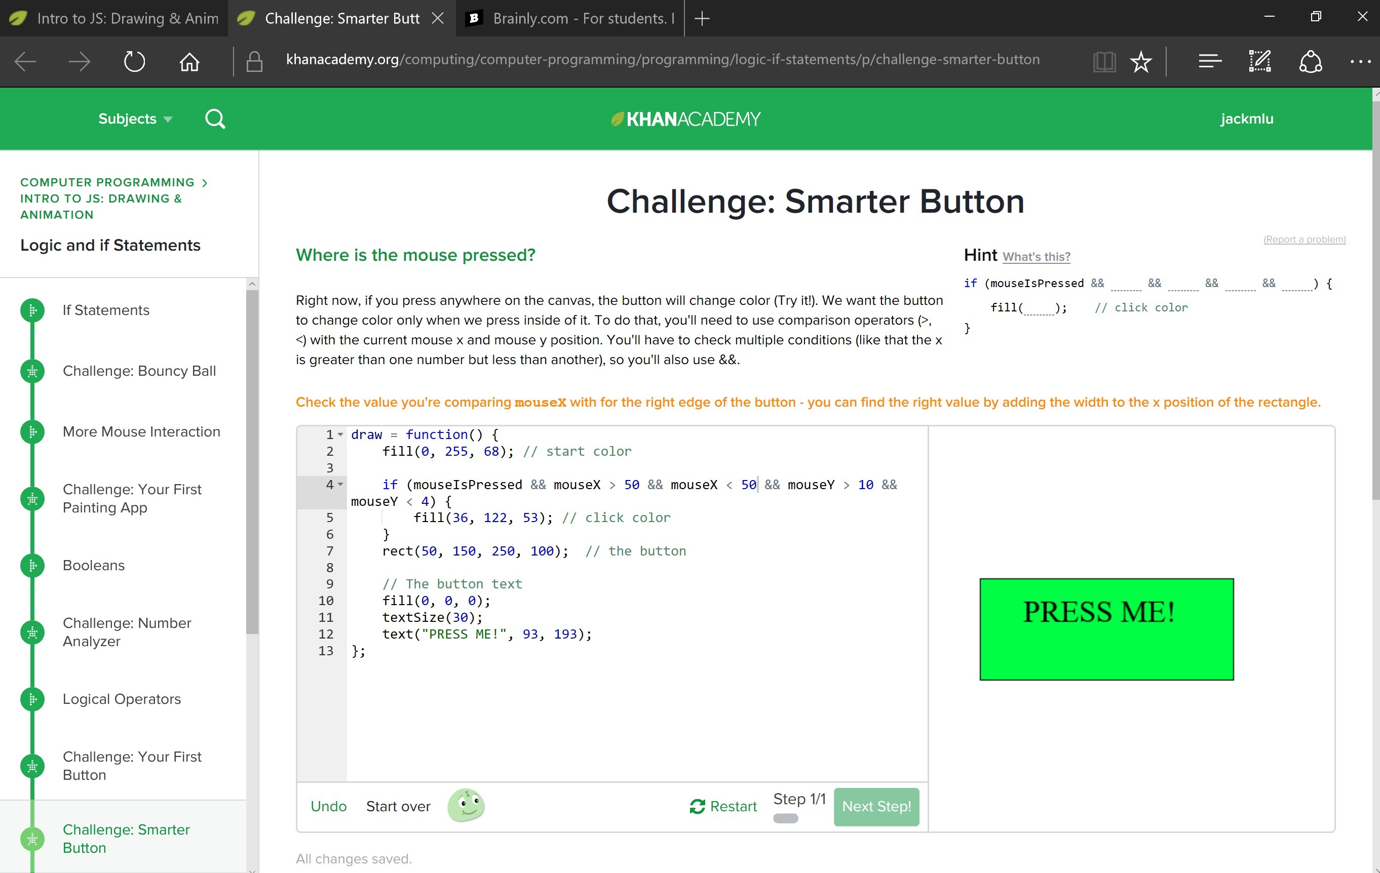Go to browser home page icon
Screen dimensions: 1380x873
(189, 61)
